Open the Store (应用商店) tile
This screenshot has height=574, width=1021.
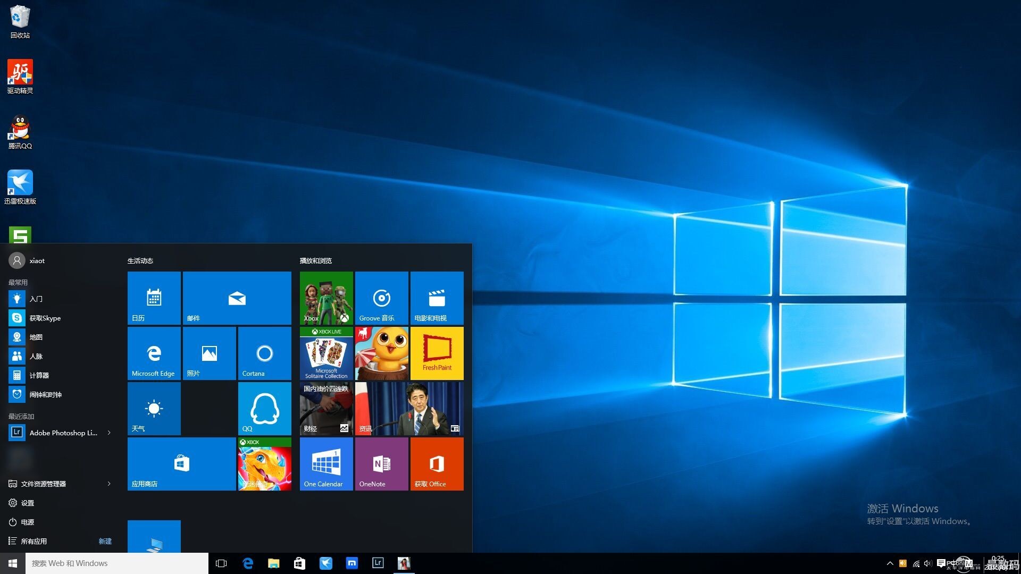click(x=181, y=464)
